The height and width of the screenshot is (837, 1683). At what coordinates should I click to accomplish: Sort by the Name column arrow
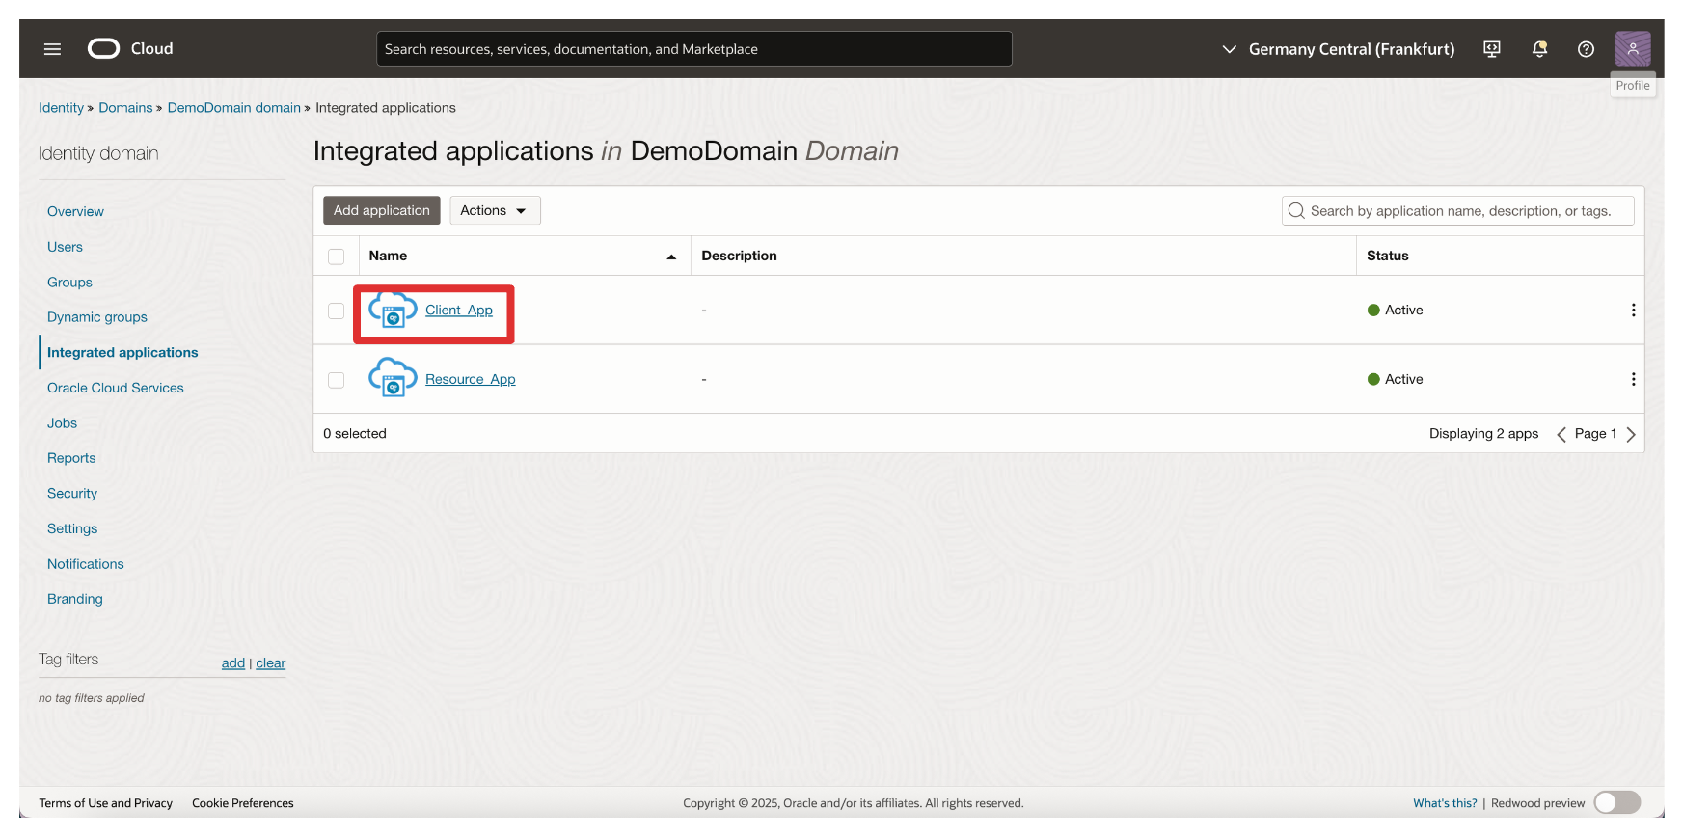point(671,256)
